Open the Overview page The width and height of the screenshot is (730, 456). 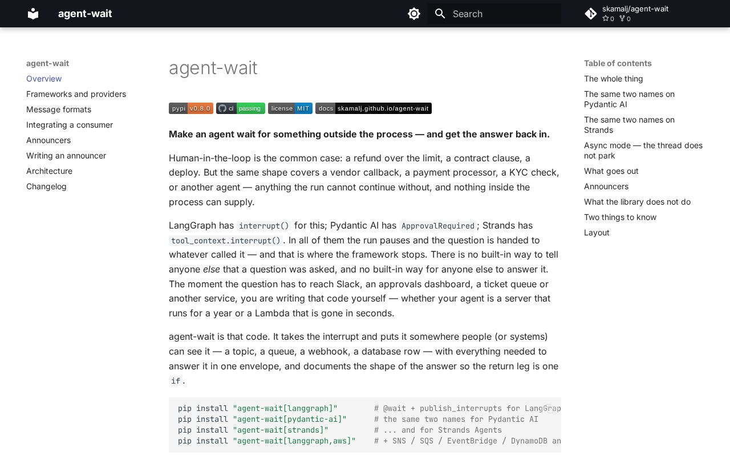[44, 79]
